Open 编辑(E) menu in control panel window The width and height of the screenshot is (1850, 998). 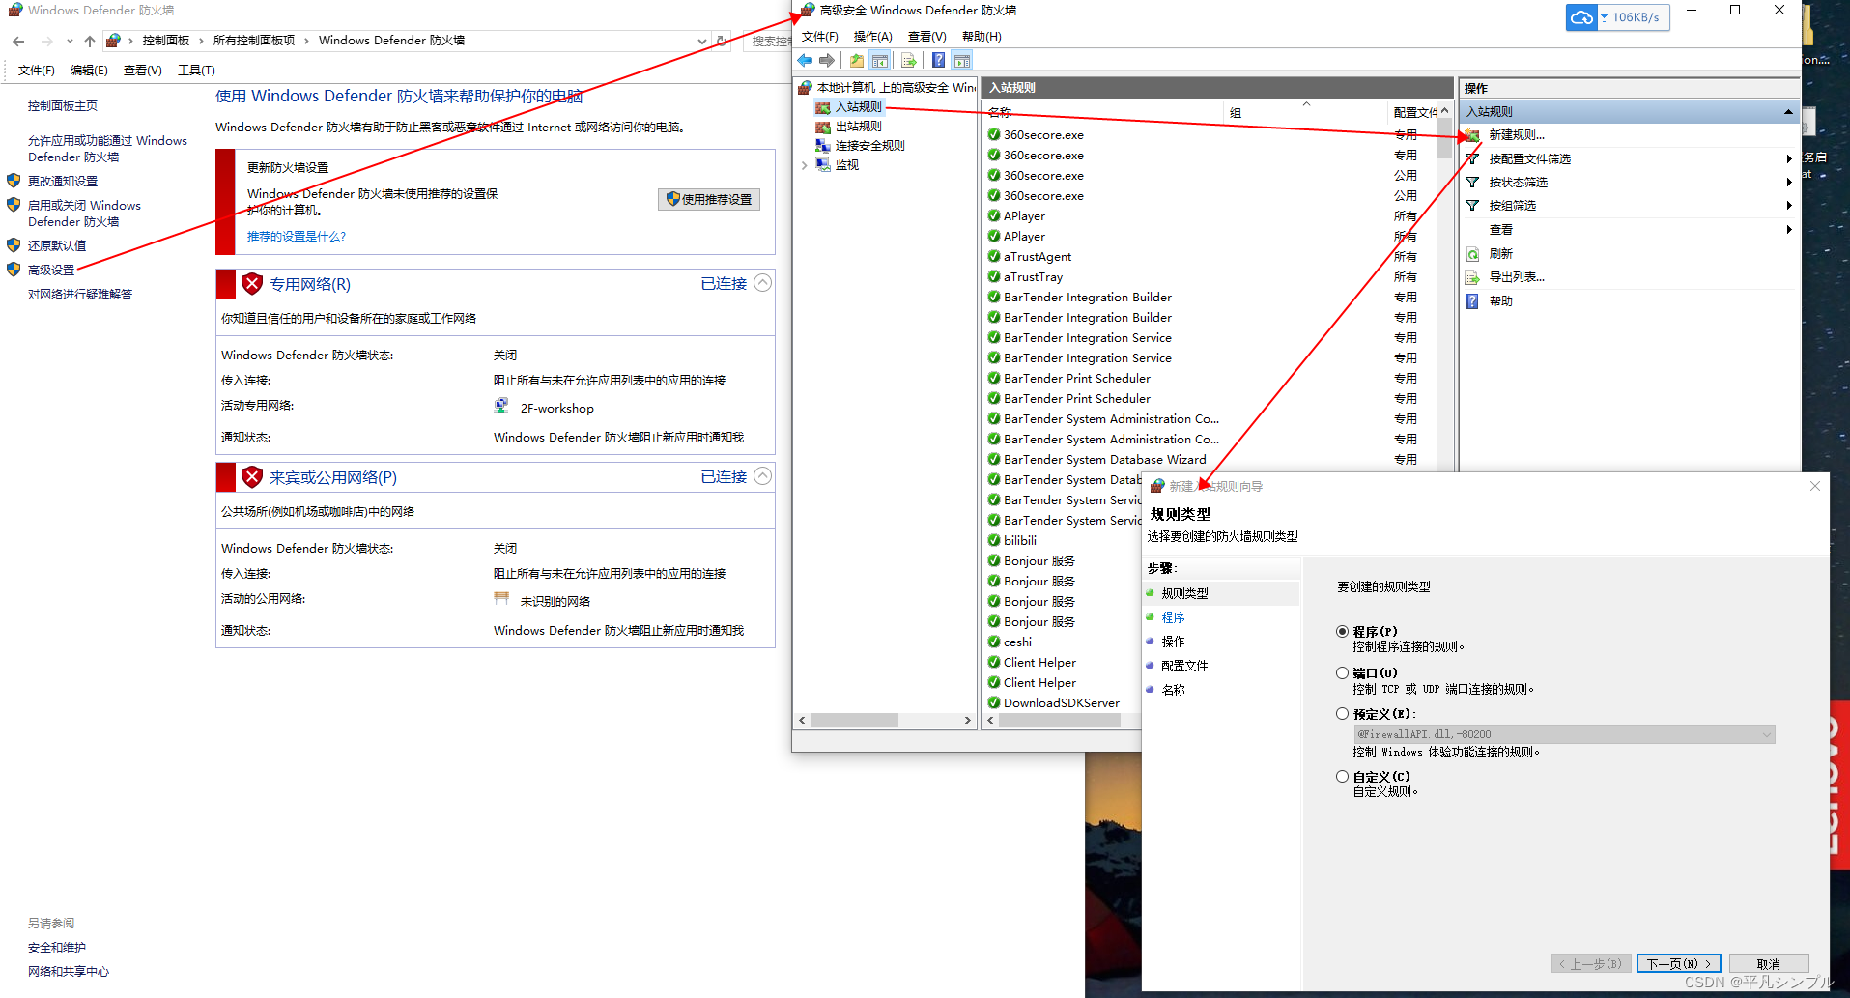pos(89,71)
